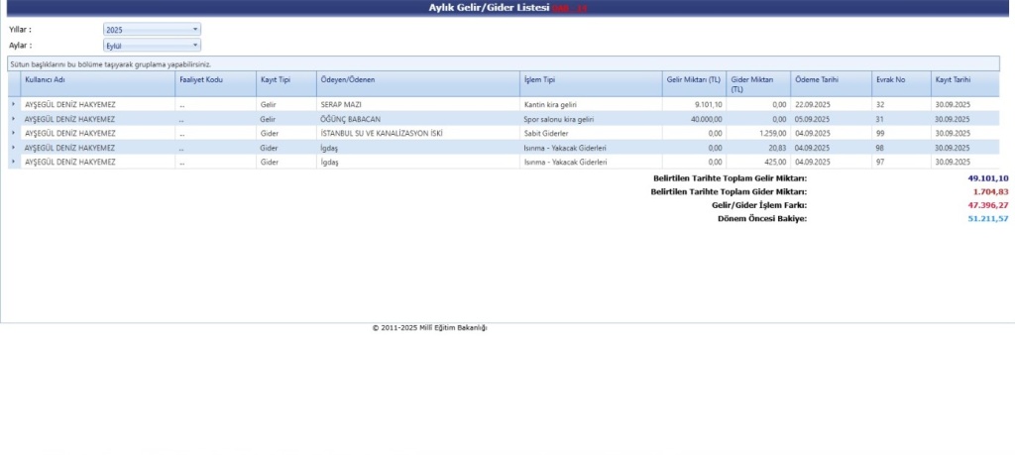The width and height of the screenshot is (1015, 455).
Task: Expand row arrow for İgdaş evrak 97
Action: (14, 162)
